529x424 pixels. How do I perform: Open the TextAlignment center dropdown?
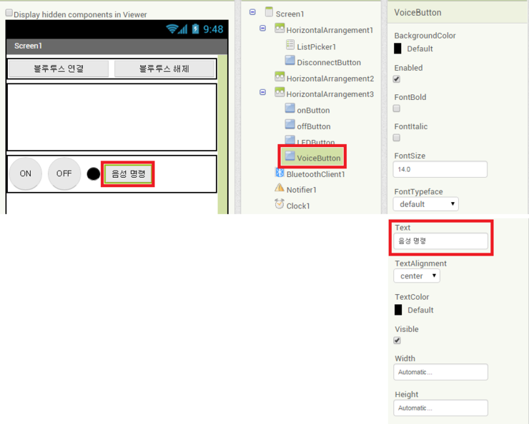coord(417,276)
